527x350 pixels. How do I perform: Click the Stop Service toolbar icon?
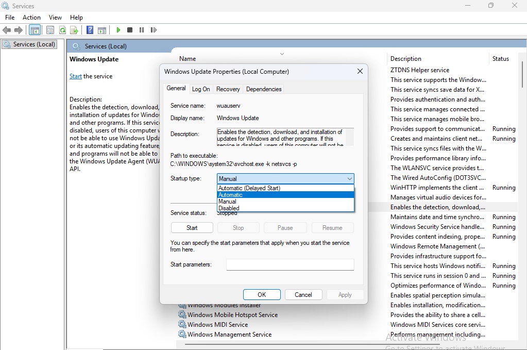point(130,30)
